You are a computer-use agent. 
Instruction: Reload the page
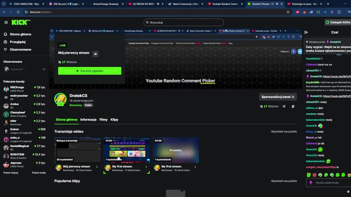click(x=18, y=12)
